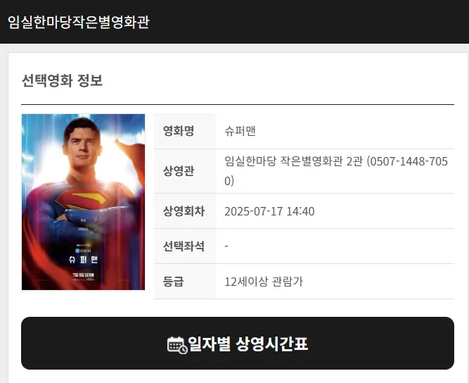Click the 선택좌석 row label
This screenshot has width=469, height=383.
184,246
